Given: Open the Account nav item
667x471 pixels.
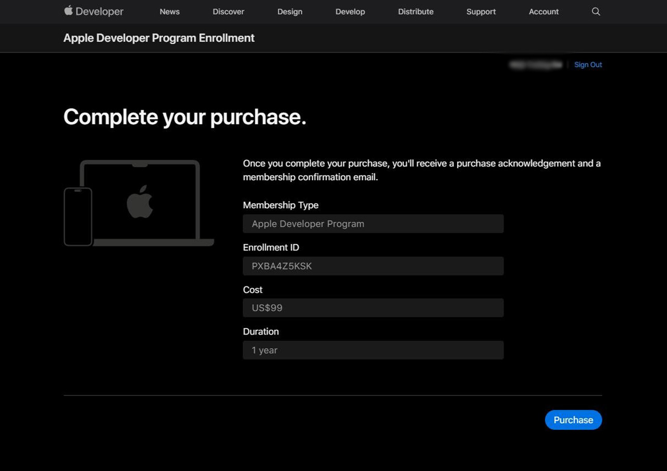Looking at the screenshot, I should coord(544,11).
